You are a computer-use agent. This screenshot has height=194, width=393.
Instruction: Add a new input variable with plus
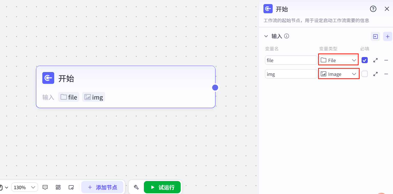[x=387, y=36]
